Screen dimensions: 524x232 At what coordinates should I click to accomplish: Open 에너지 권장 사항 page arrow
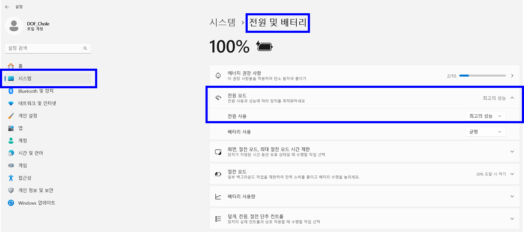[x=512, y=76]
